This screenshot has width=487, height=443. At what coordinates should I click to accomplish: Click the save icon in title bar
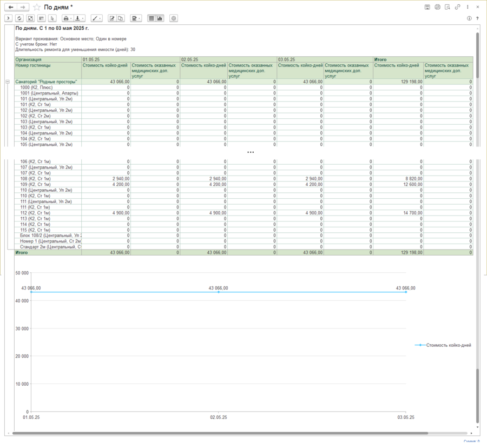pyautogui.click(x=427, y=7)
